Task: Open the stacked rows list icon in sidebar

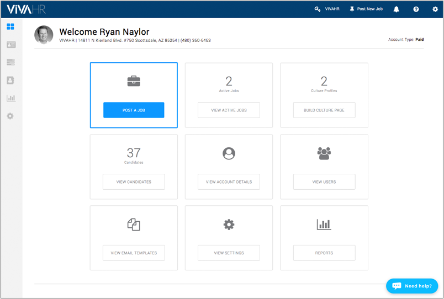Action: click(10, 62)
